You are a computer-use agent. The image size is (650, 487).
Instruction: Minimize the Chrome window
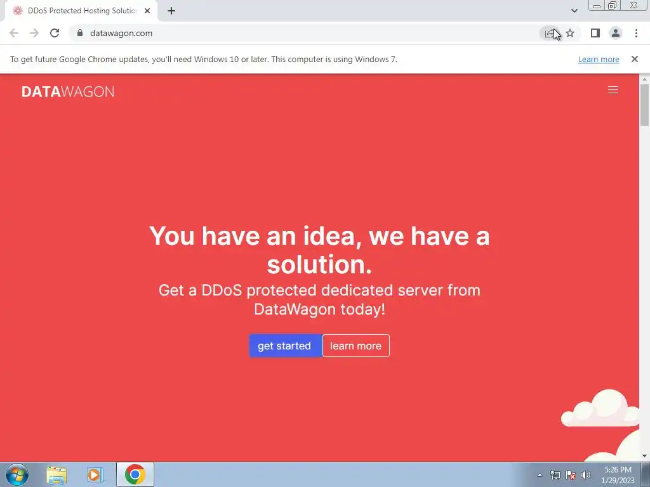597,5
